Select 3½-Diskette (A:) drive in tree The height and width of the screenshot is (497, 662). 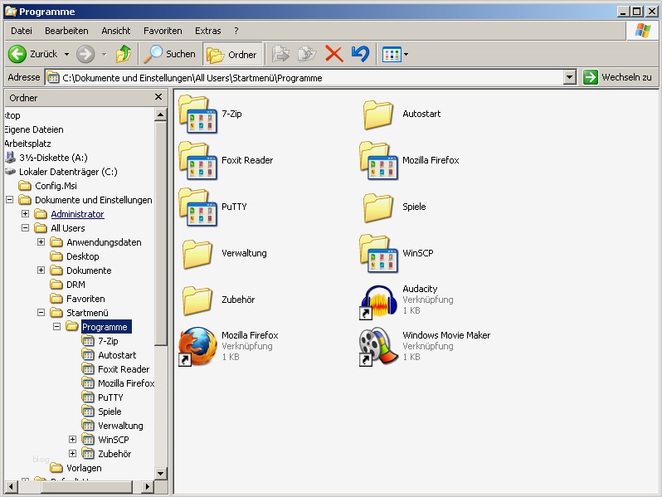click(x=53, y=158)
